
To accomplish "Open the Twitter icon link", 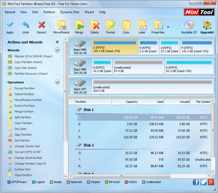I will click(x=203, y=182).
